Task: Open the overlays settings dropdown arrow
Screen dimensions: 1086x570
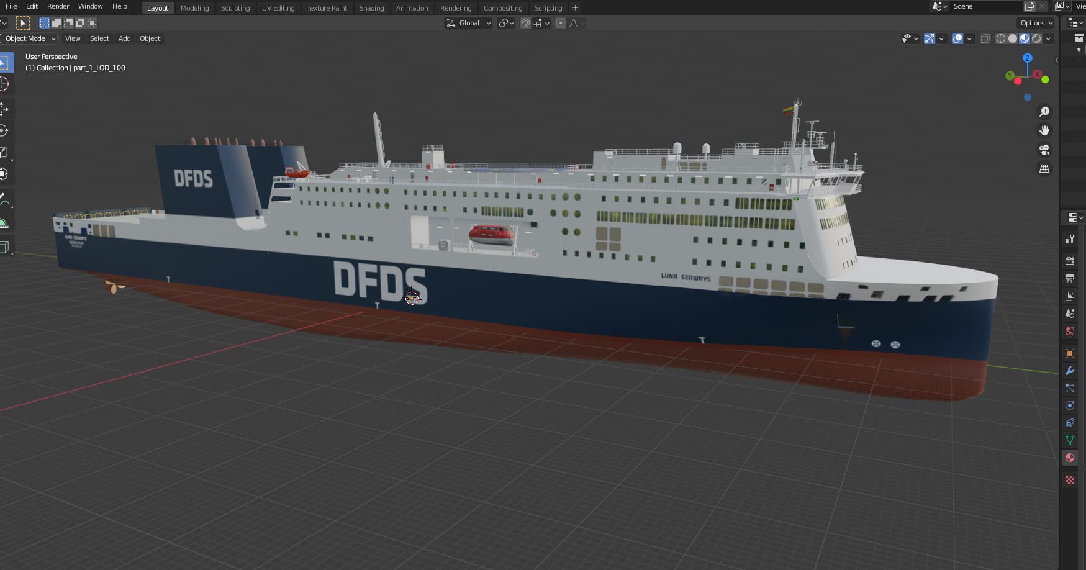Action: [969, 38]
